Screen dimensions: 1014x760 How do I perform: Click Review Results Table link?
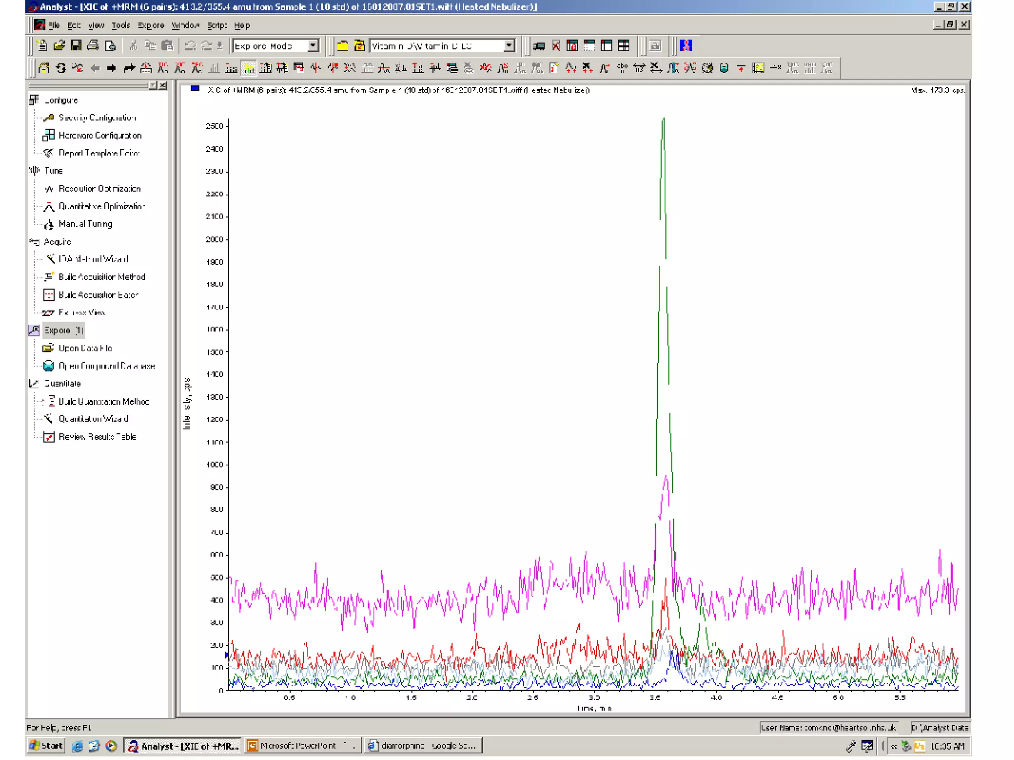(x=97, y=437)
